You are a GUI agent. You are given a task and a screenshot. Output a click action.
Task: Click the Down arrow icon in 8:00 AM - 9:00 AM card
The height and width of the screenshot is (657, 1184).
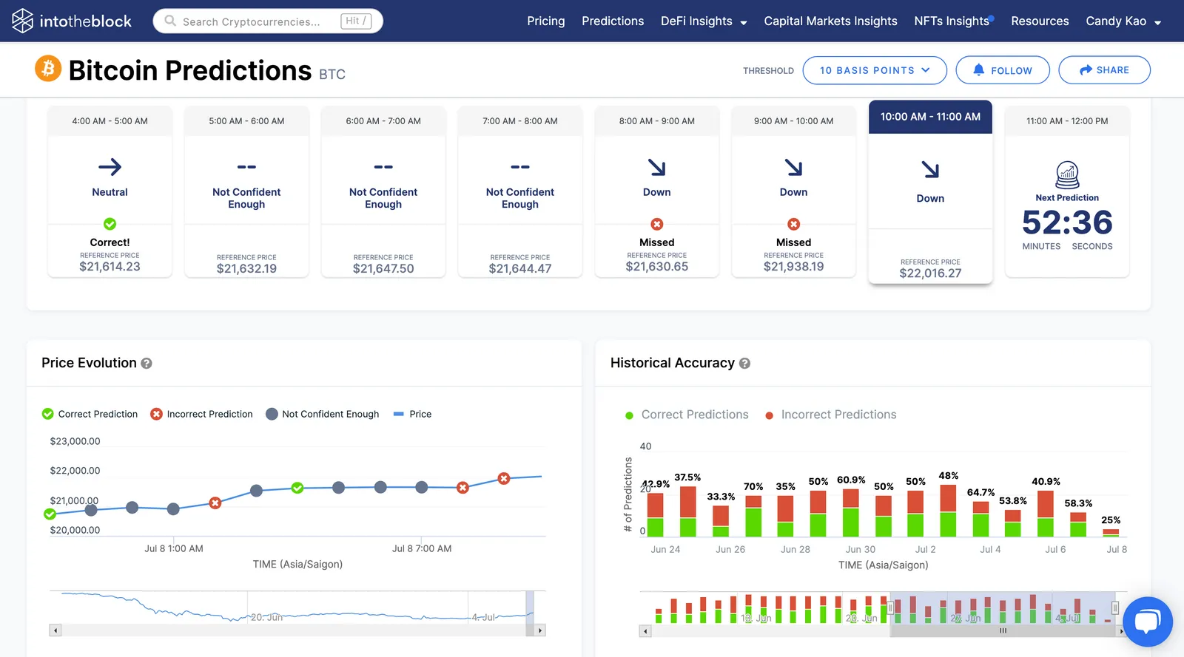[657, 168]
